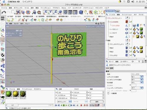The width and height of the screenshot is (147, 110).
Task: Select the green グリーン material sphere
Action: click(9, 94)
